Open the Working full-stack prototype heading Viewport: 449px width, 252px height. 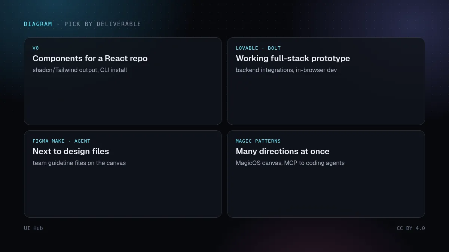point(293,59)
